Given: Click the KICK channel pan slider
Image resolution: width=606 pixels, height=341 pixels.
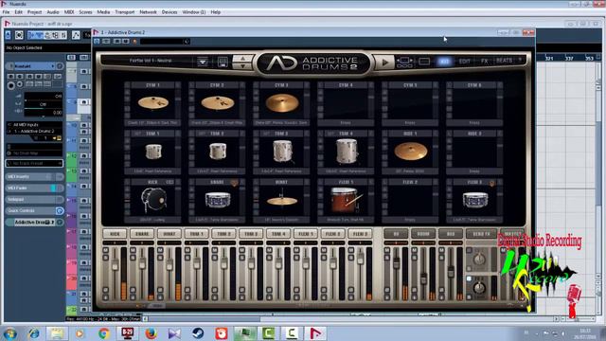Looking at the screenshot, I should 115,242.
